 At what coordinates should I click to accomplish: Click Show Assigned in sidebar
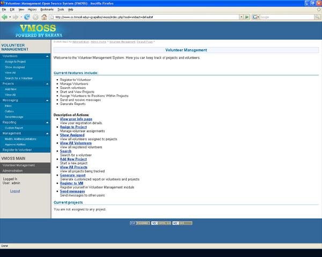tap(14, 67)
